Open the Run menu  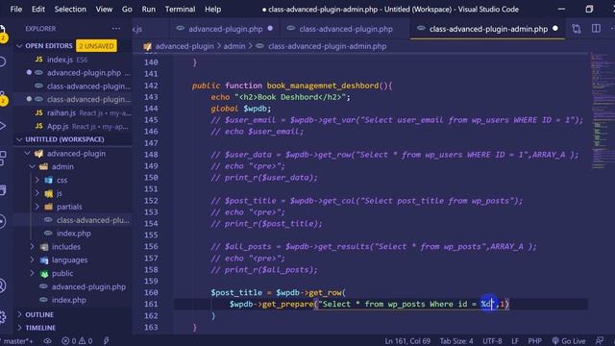tap(148, 9)
